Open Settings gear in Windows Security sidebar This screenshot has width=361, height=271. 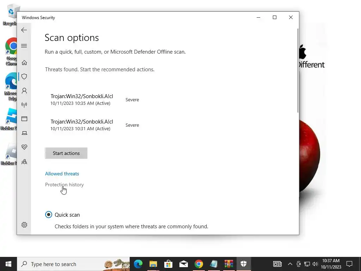click(x=24, y=225)
